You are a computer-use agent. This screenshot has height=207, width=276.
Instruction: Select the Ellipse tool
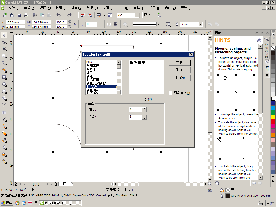point(4,84)
